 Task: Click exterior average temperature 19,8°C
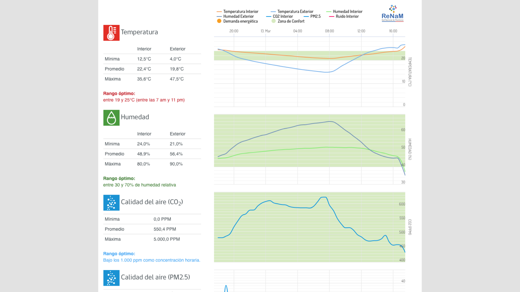coord(177,69)
